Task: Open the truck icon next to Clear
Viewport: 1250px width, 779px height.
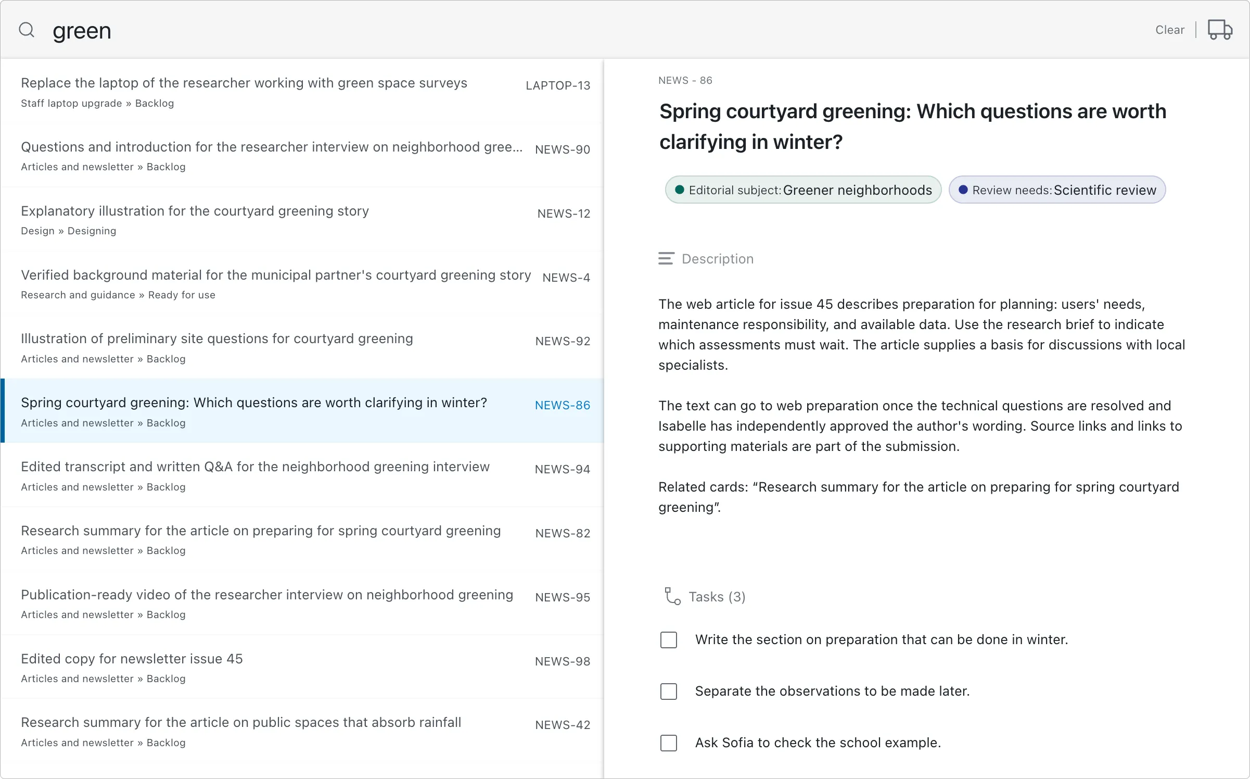Action: point(1220,30)
